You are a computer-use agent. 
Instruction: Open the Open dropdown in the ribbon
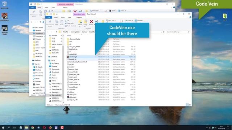(129, 21)
